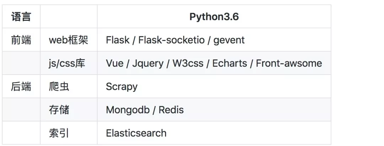This screenshot has height=146, width=384.
Task: Click the 前端 row label
Action: click(x=21, y=40)
